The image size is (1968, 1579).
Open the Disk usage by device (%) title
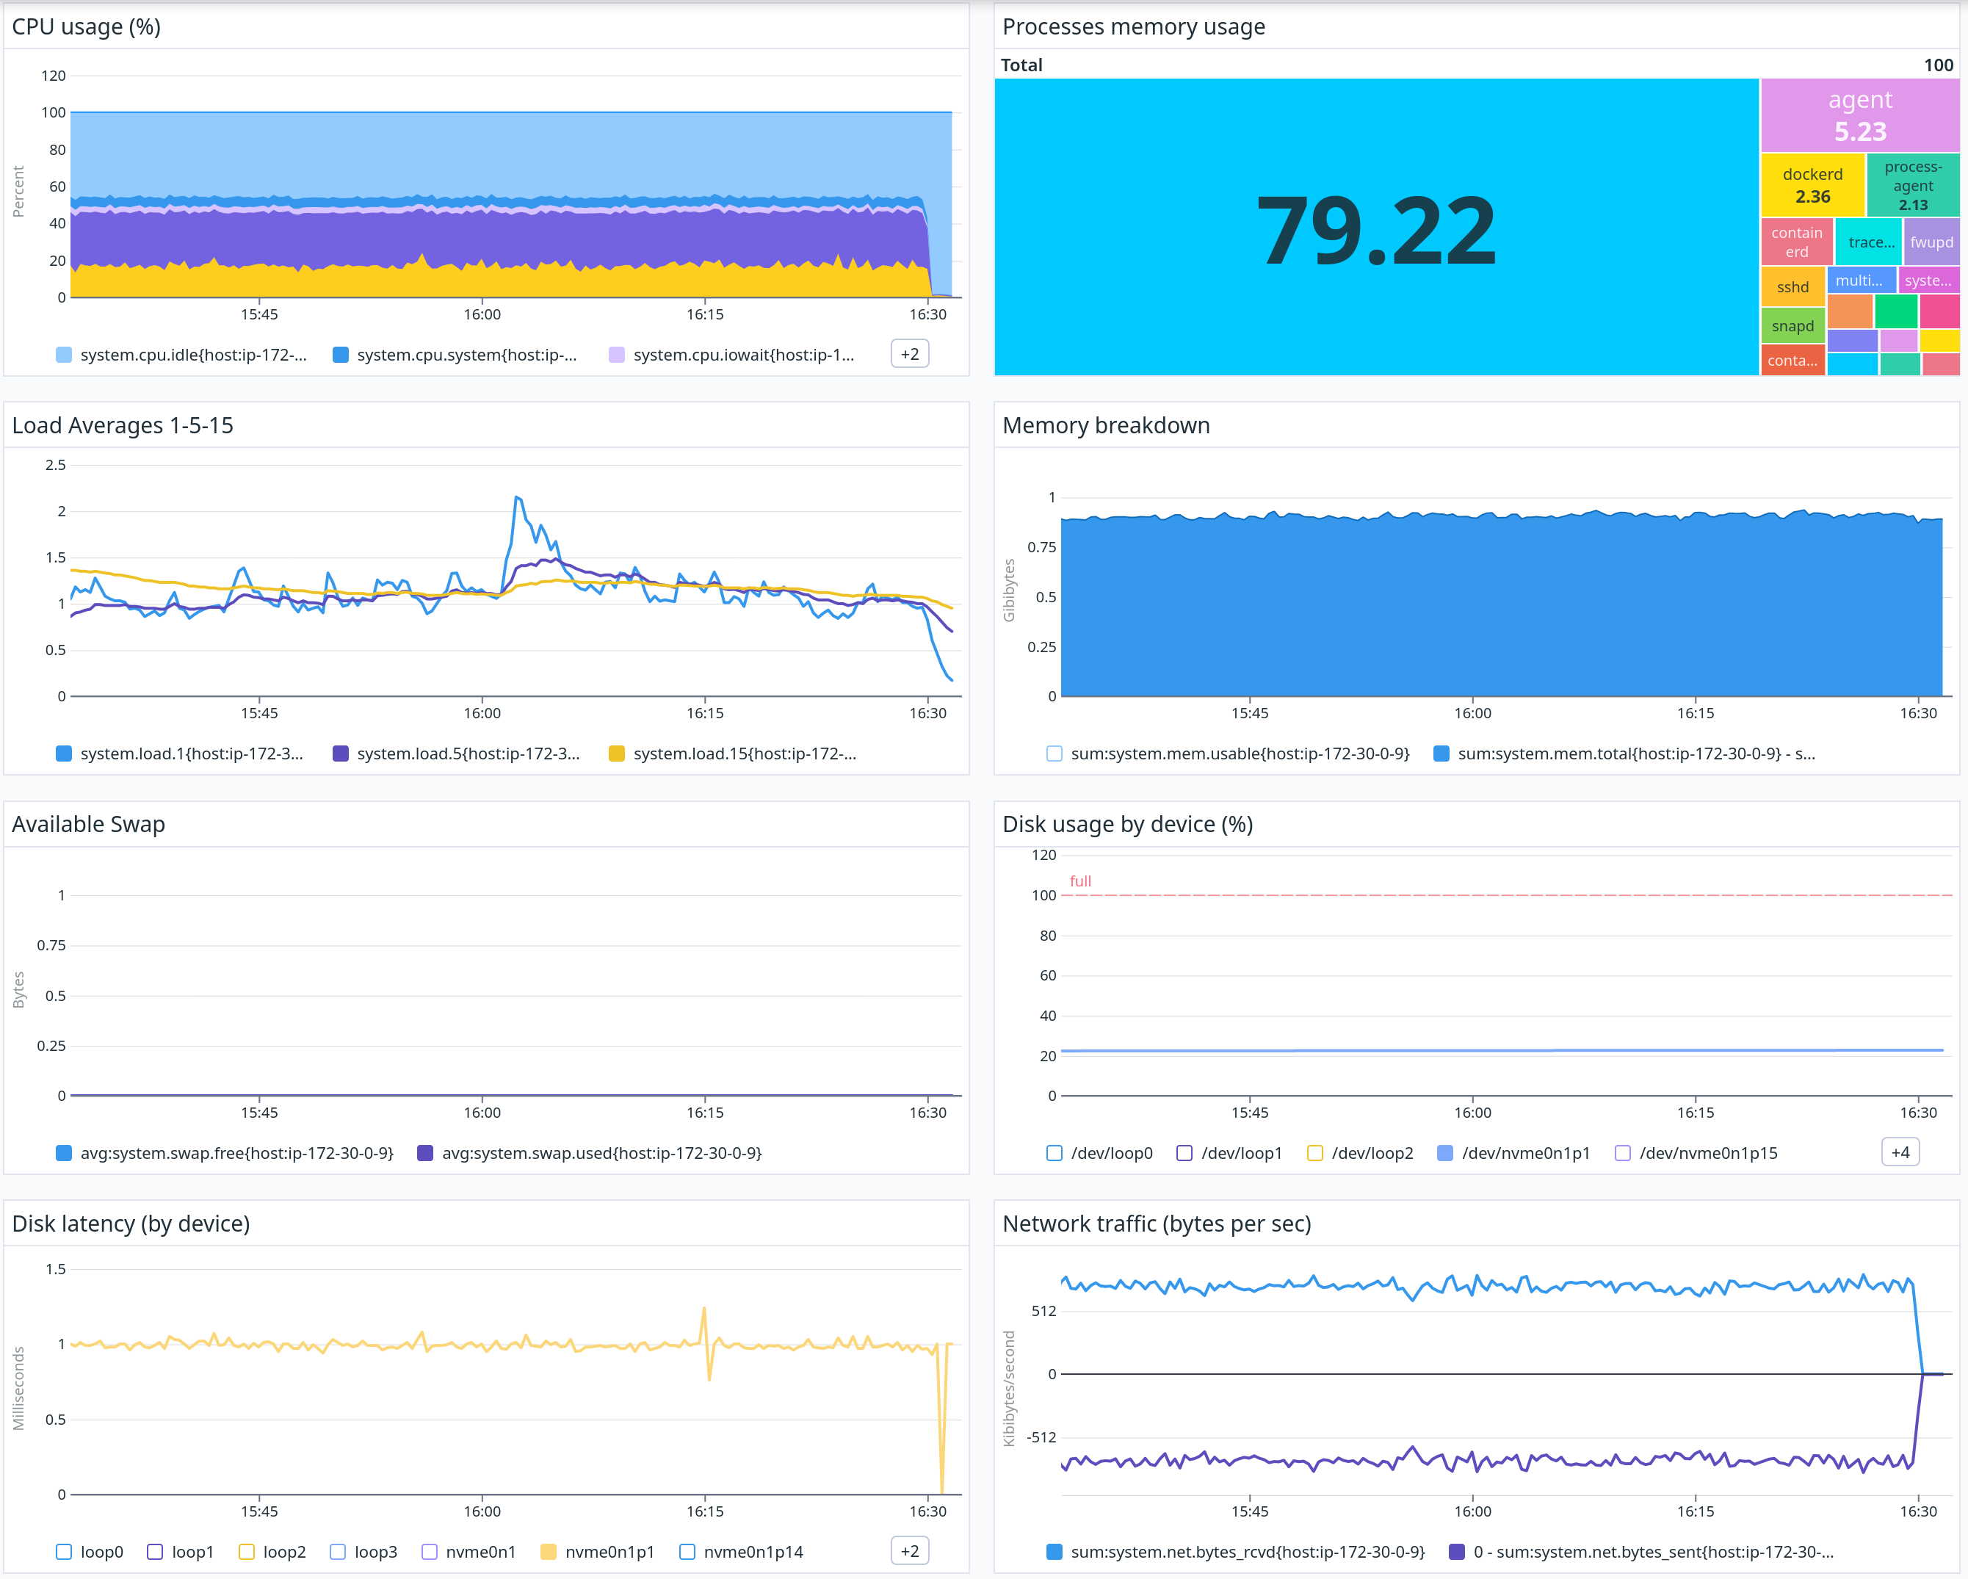tap(1127, 824)
